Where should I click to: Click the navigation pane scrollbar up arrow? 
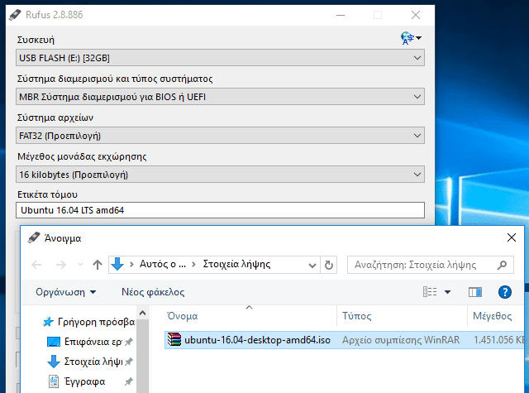coord(142,314)
